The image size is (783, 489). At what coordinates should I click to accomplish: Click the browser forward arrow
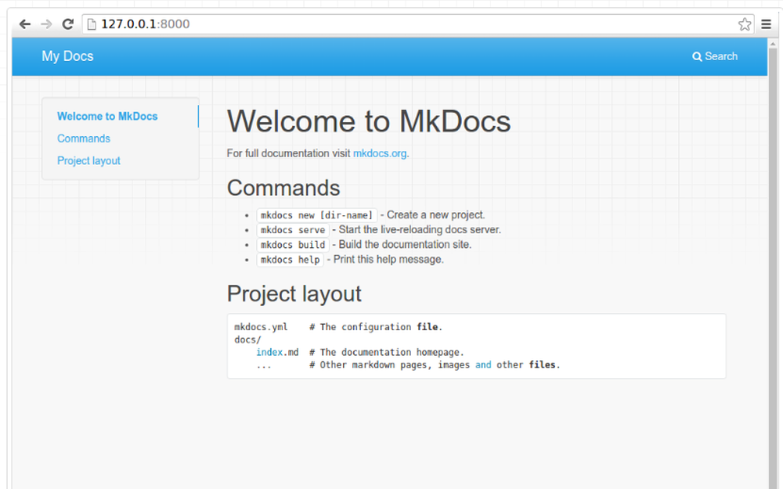(46, 24)
